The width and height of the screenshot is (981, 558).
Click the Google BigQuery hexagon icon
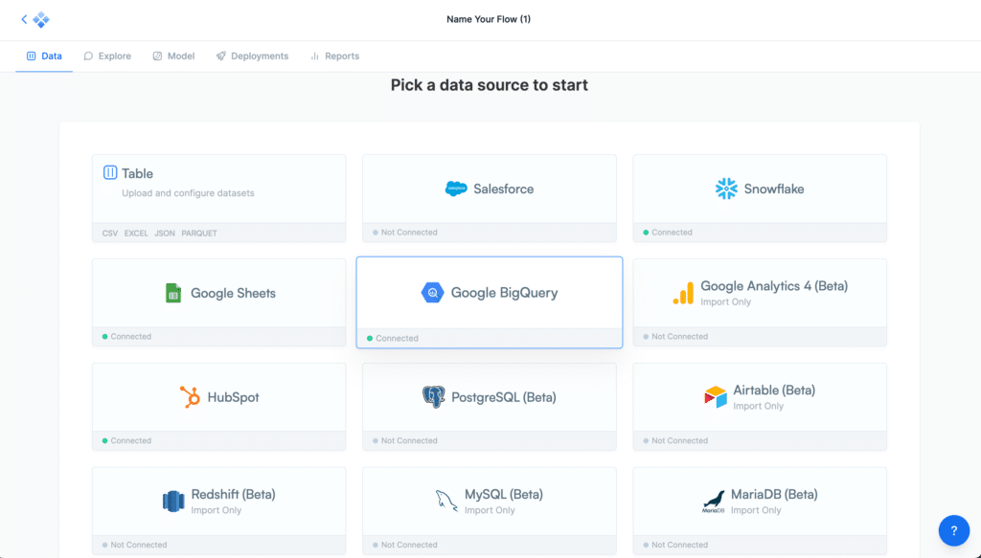pyautogui.click(x=432, y=293)
